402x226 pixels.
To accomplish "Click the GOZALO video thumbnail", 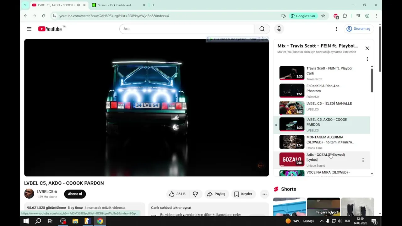I will 292,159.
